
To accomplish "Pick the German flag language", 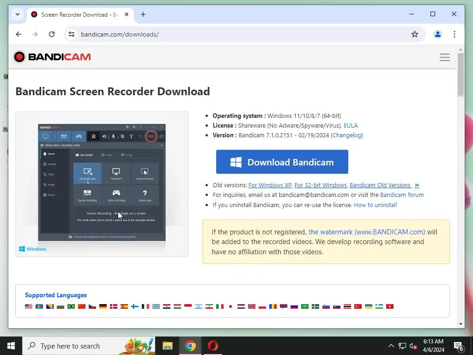I will [103, 306].
